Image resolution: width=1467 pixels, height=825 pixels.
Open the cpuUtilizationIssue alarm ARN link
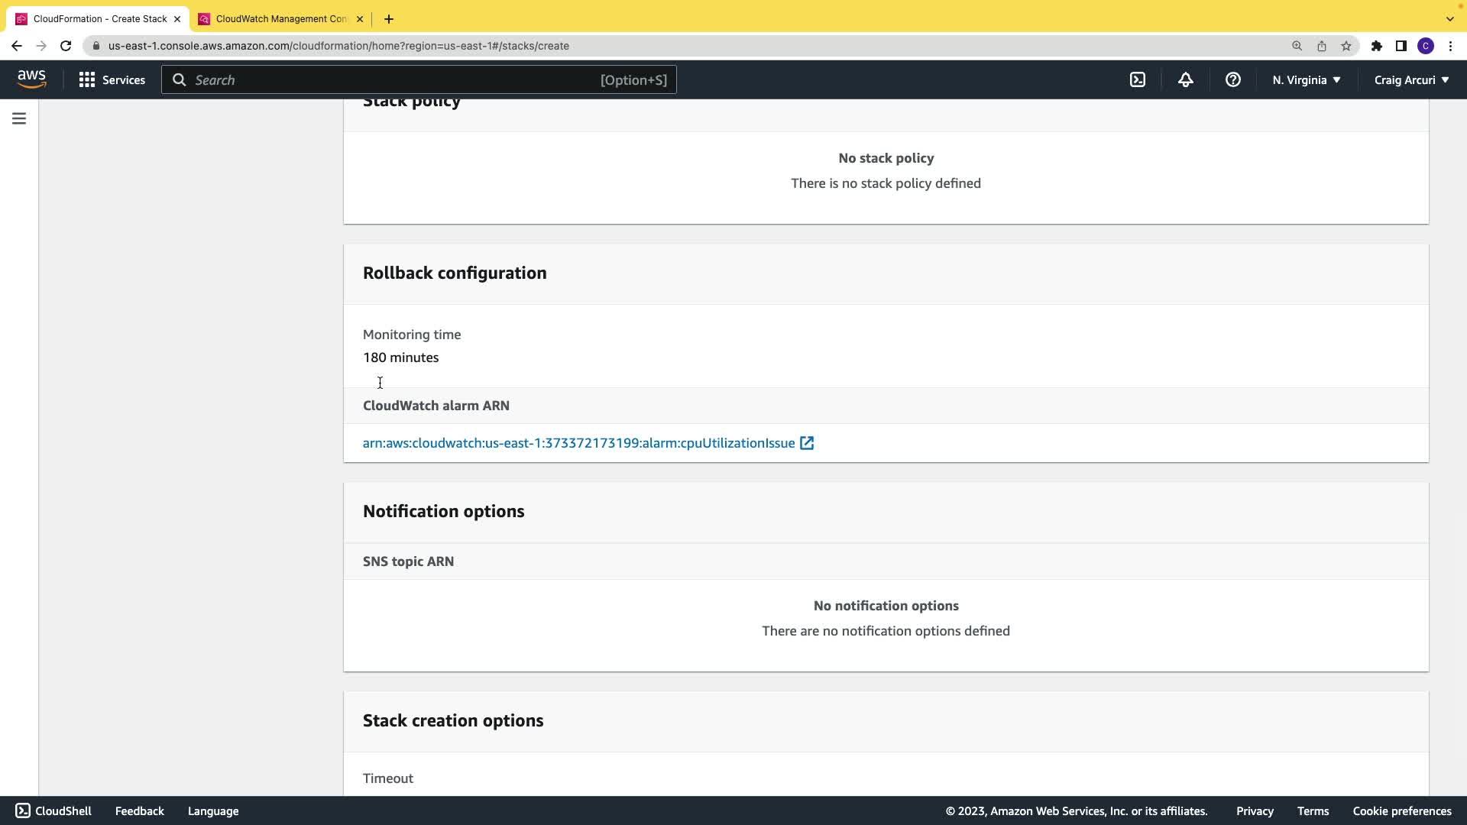click(x=578, y=443)
